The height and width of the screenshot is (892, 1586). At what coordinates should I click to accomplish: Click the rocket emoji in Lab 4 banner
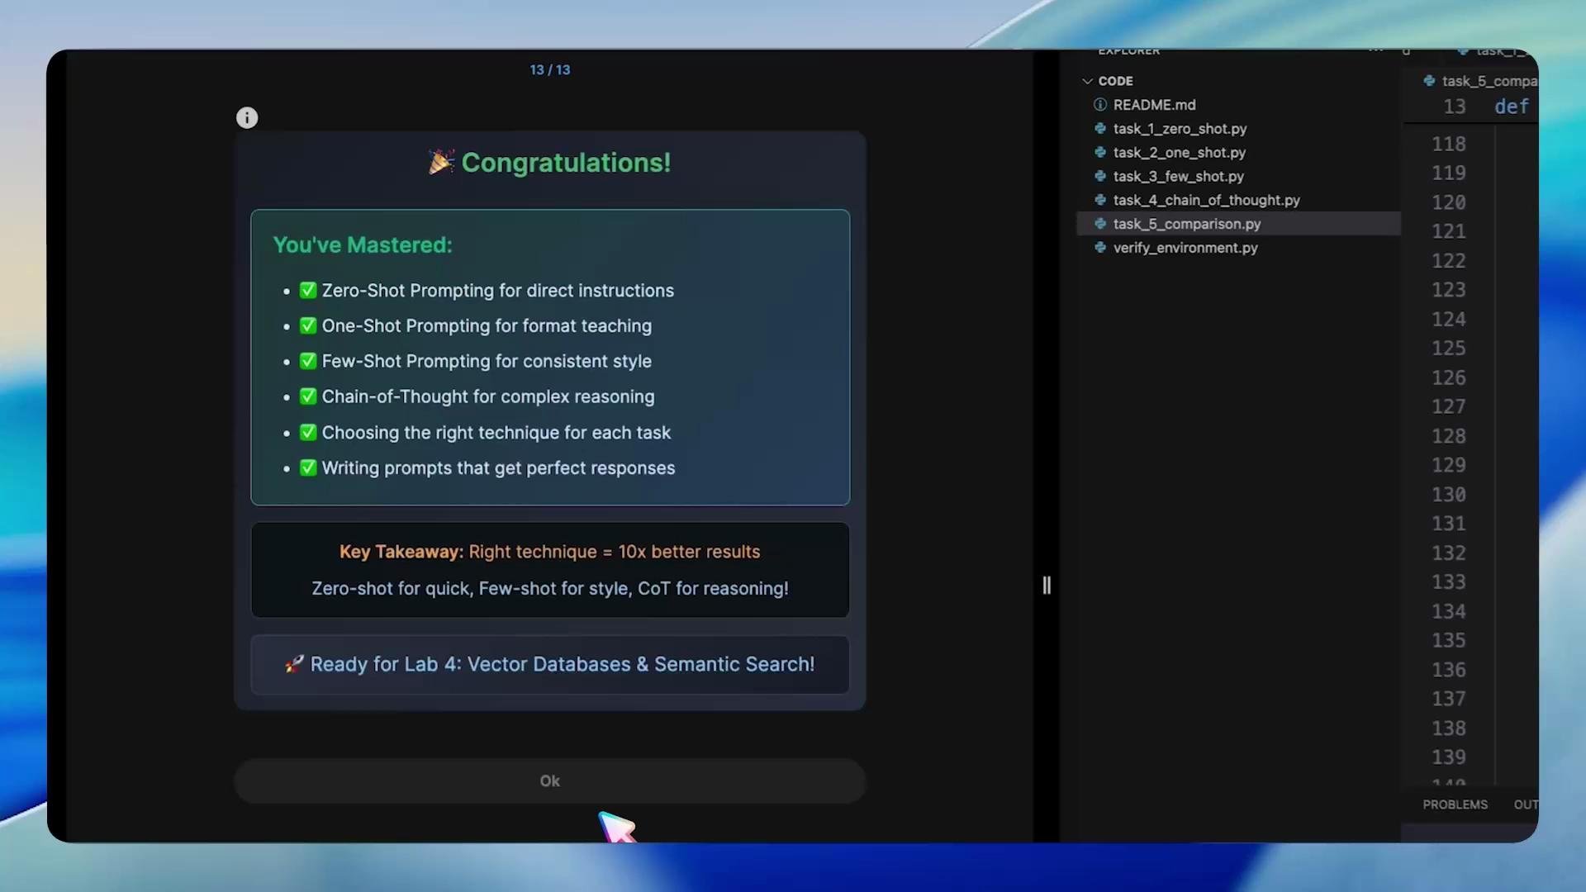click(294, 664)
